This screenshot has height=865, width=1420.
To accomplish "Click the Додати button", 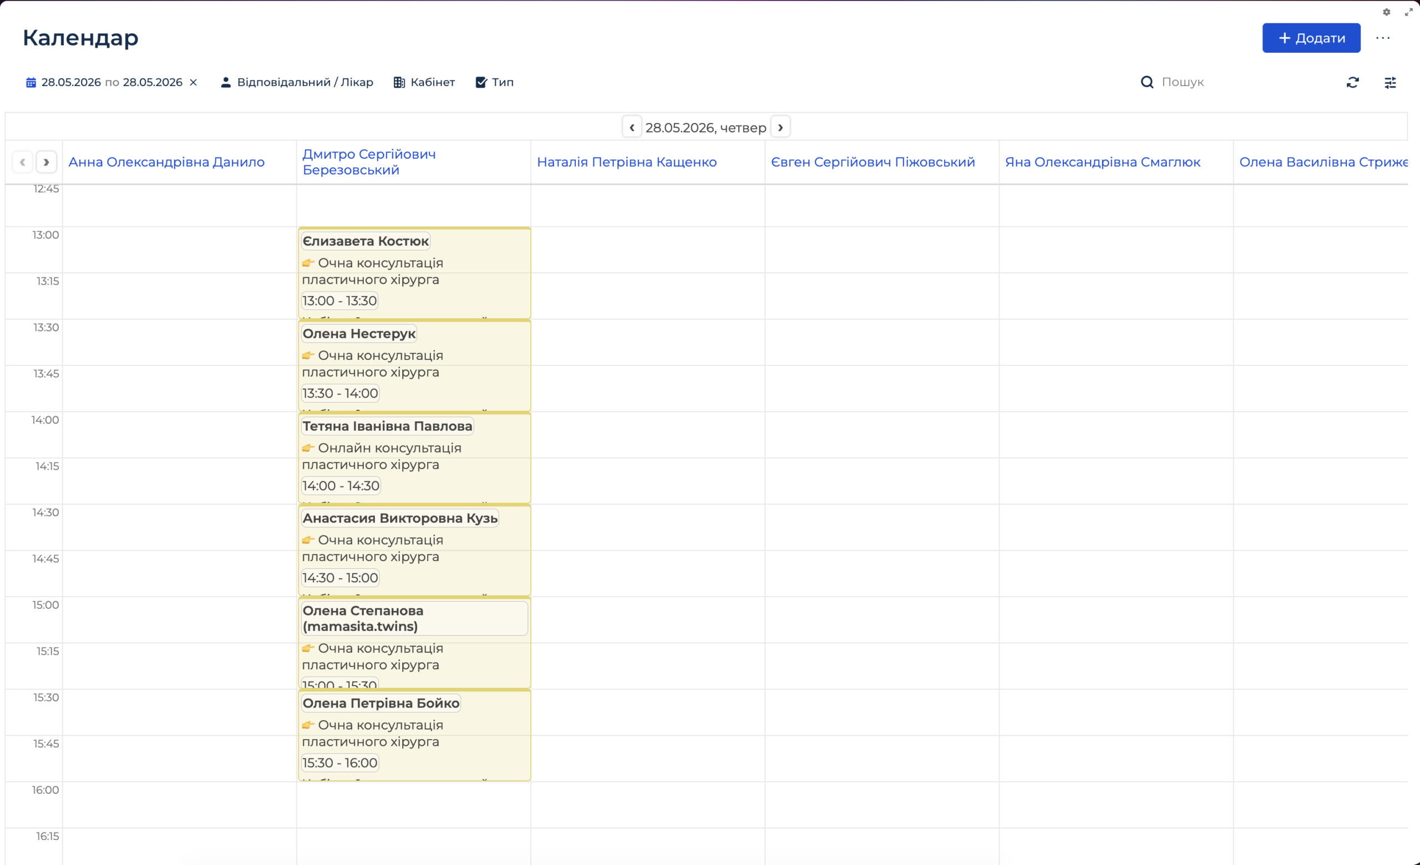I will [x=1311, y=38].
